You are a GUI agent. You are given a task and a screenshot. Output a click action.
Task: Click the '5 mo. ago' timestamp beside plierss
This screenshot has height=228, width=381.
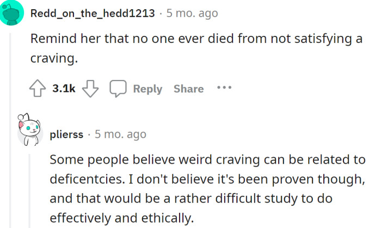[x=120, y=134]
